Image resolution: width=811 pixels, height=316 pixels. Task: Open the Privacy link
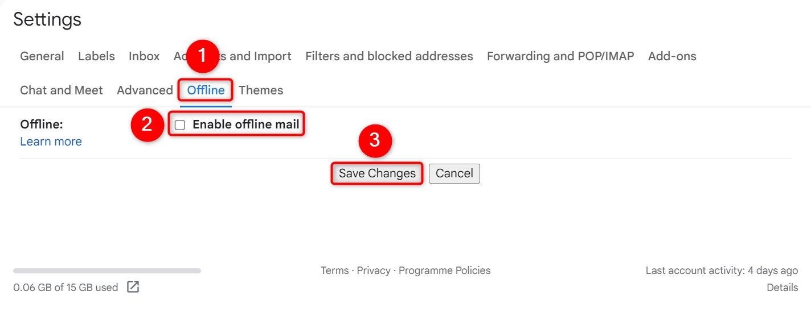tap(374, 271)
